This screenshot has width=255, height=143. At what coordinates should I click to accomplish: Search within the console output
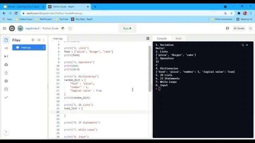click(243, 45)
